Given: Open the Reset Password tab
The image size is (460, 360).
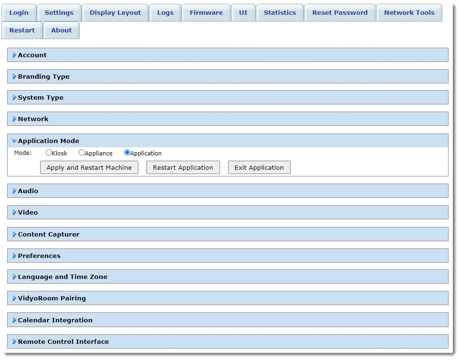Looking at the screenshot, I should click(x=340, y=12).
